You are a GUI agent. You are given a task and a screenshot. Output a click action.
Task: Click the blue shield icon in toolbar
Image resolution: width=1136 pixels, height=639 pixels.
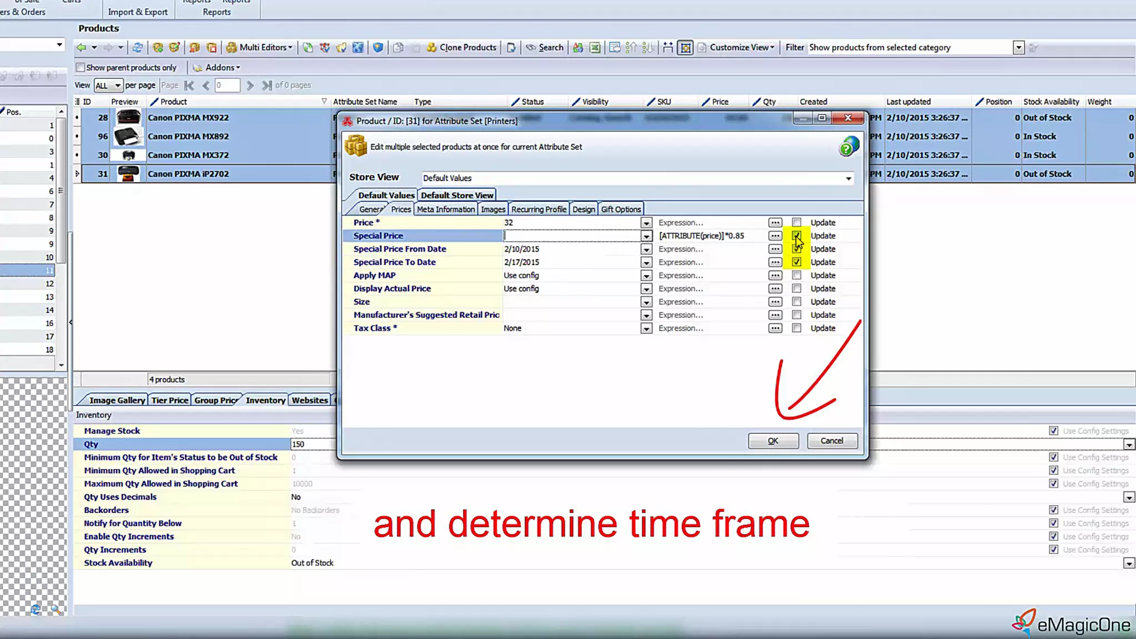tap(378, 48)
